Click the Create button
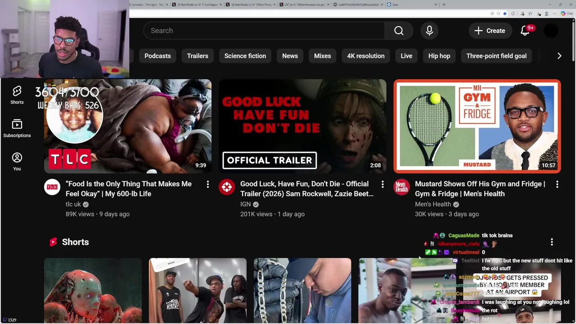Image resolution: width=576 pixels, height=324 pixels. (x=490, y=31)
